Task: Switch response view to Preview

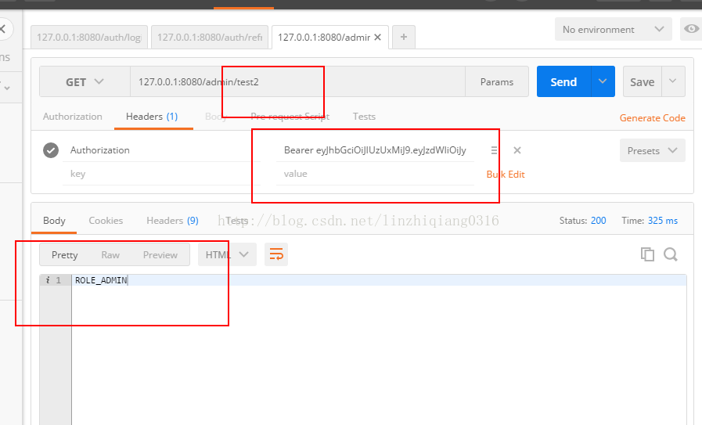Action: [x=160, y=255]
